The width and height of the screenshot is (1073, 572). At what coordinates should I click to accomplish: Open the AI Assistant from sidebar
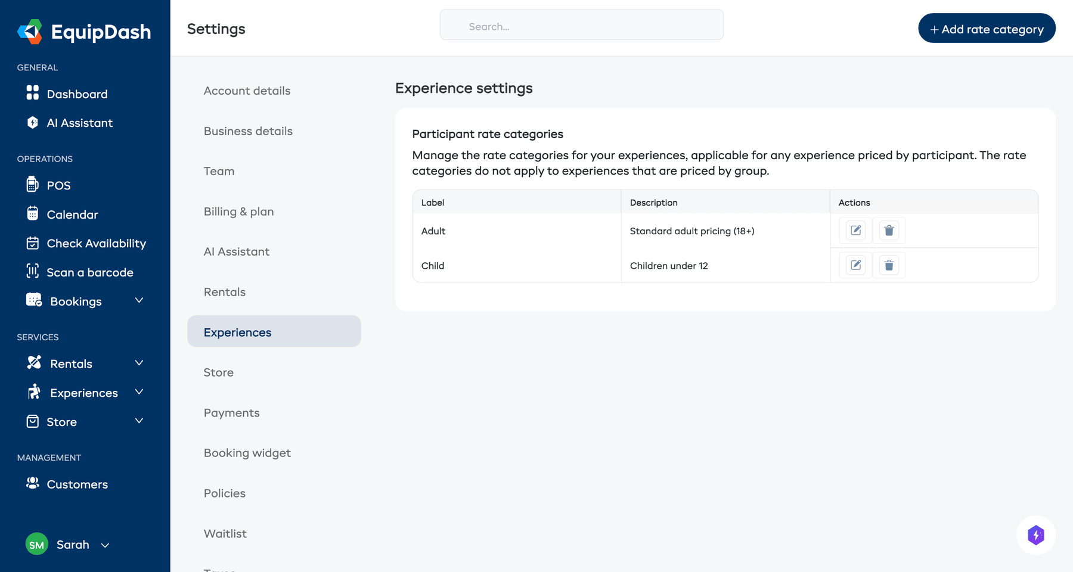(80, 123)
